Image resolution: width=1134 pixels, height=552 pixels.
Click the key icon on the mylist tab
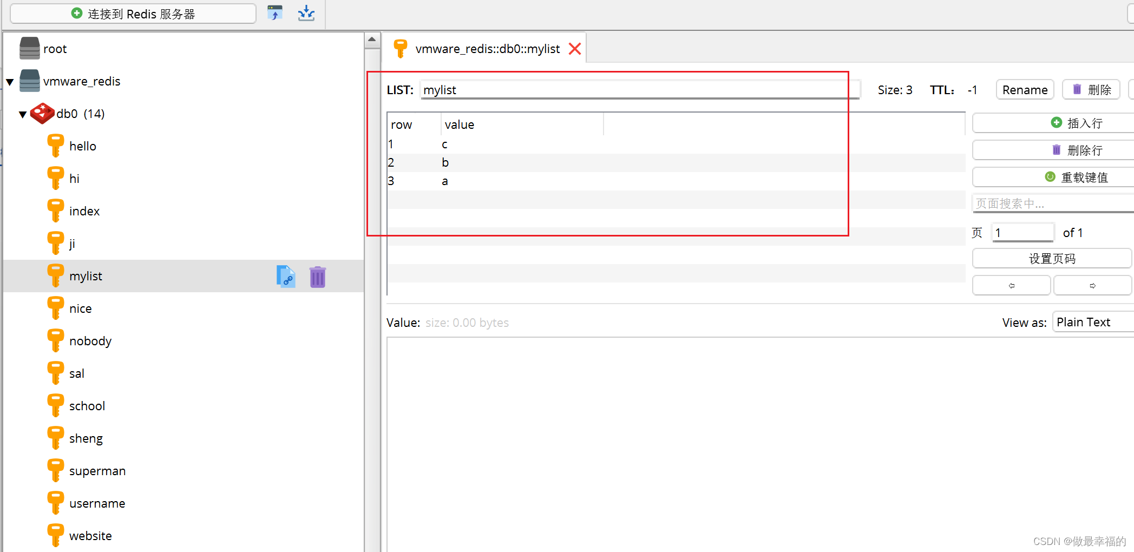pyautogui.click(x=401, y=48)
